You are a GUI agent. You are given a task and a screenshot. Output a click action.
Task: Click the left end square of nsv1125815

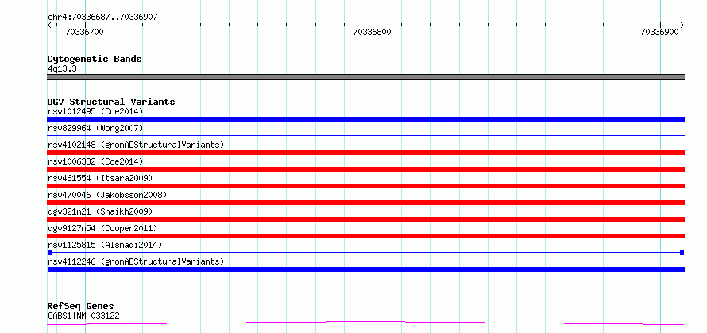click(x=49, y=253)
